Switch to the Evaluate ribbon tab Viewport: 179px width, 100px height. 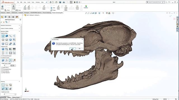21,13
